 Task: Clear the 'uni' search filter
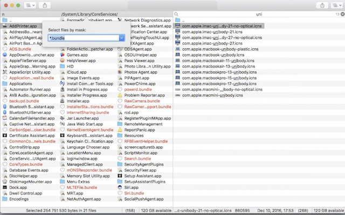point(341,14)
